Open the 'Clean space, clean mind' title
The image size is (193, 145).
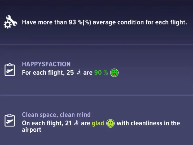click(x=56, y=115)
